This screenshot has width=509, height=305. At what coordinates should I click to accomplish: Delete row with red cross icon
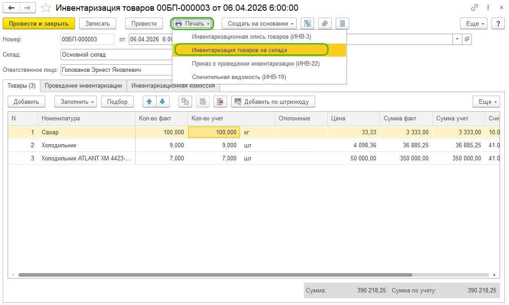pos(220,102)
